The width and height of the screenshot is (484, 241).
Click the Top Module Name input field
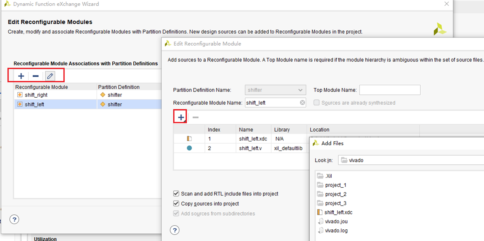(x=389, y=90)
